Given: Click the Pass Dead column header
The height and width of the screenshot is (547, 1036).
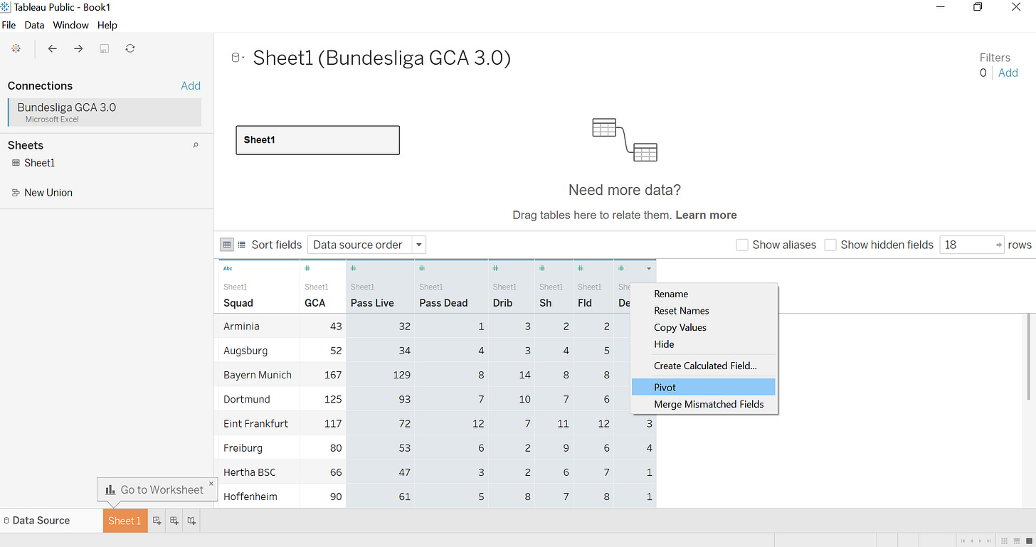Looking at the screenshot, I should coord(451,287).
